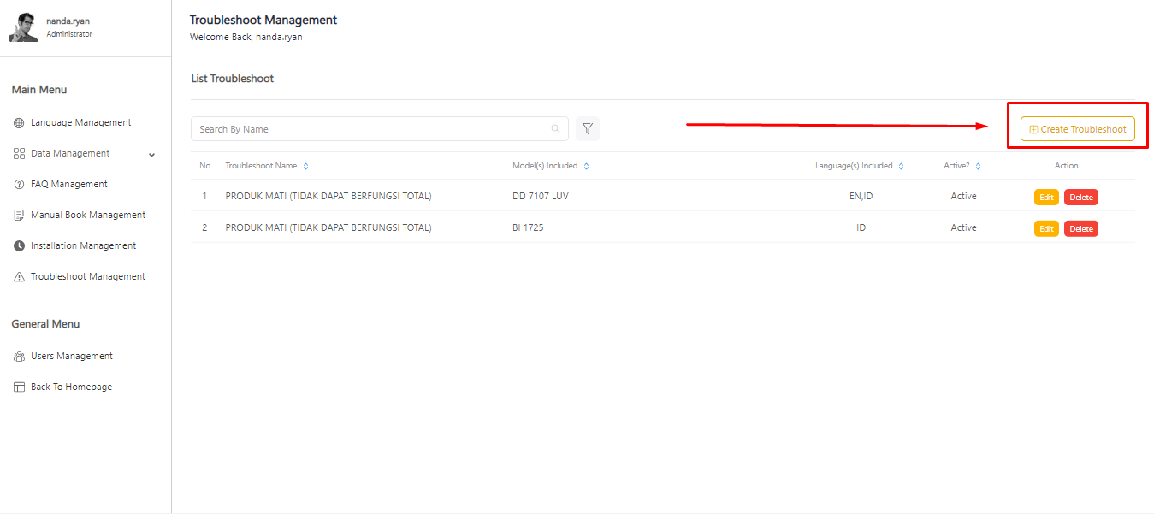Click the book icon beside Manual Book Management
This screenshot has height=514, width=1154.
[19, 216]
